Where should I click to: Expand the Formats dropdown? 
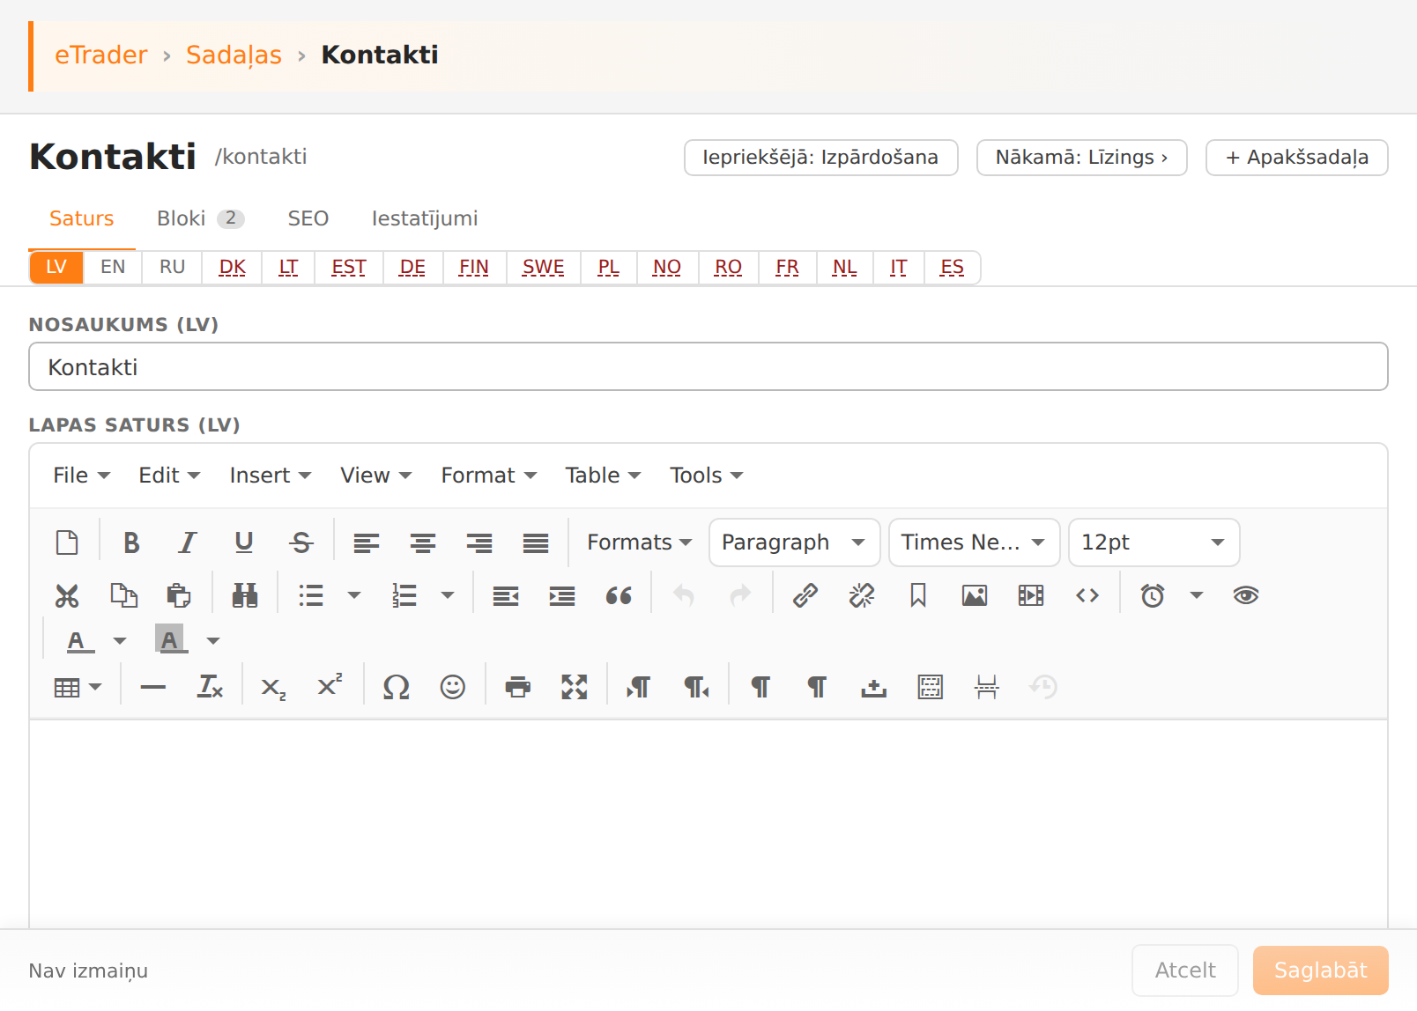coord(639,542)
